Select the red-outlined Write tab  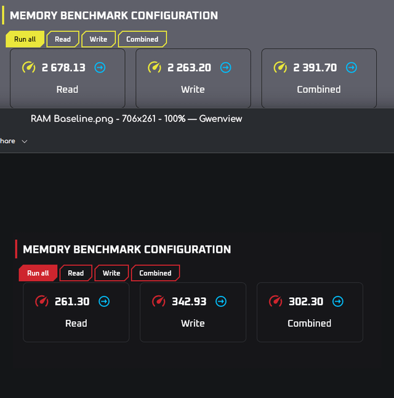click(111, 273)
